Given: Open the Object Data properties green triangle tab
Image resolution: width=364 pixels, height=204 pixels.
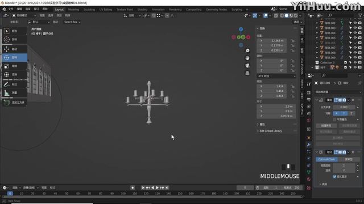Looking at the screenshot, I should click(x=309, y=172).
